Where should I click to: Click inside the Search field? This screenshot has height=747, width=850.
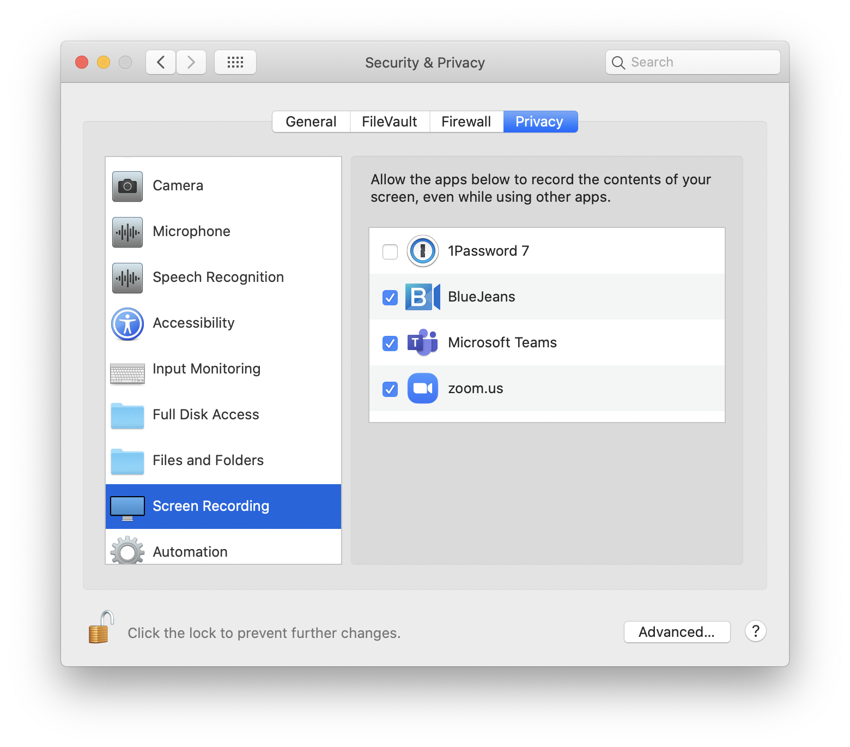(x=692, y=62)
